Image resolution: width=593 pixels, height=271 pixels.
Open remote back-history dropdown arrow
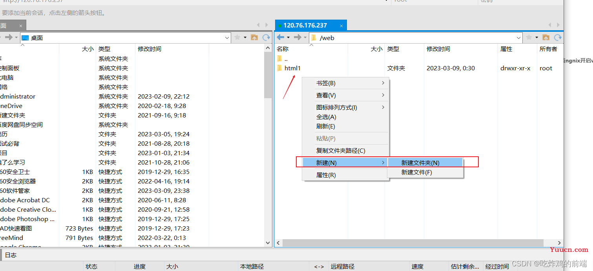288,37
